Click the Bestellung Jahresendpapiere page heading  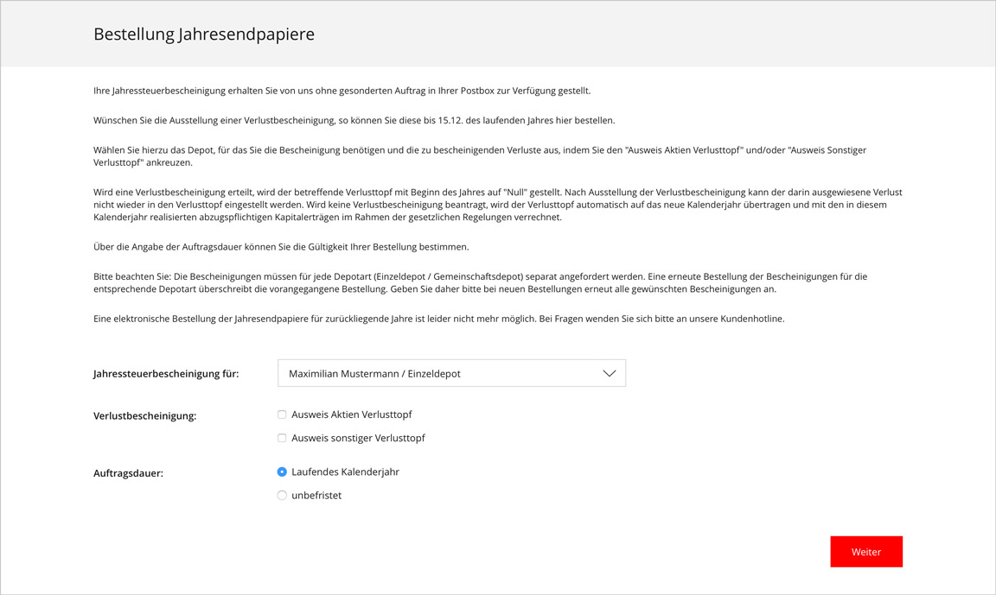(x=204, y=34)
